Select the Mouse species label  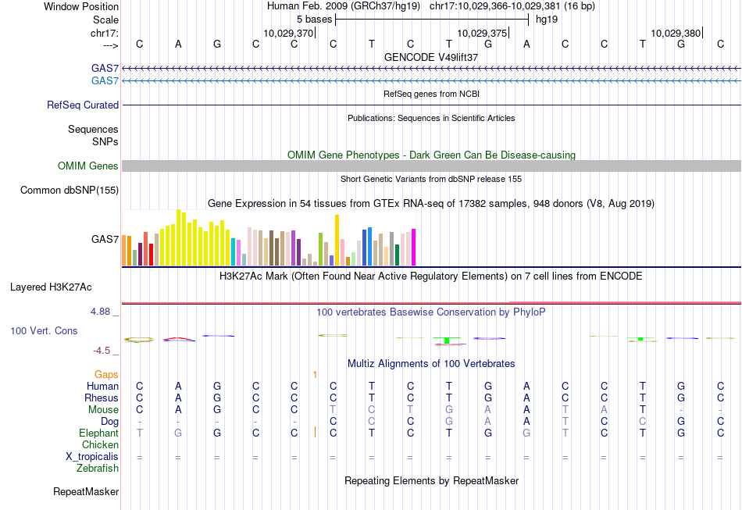pos(103,410)
